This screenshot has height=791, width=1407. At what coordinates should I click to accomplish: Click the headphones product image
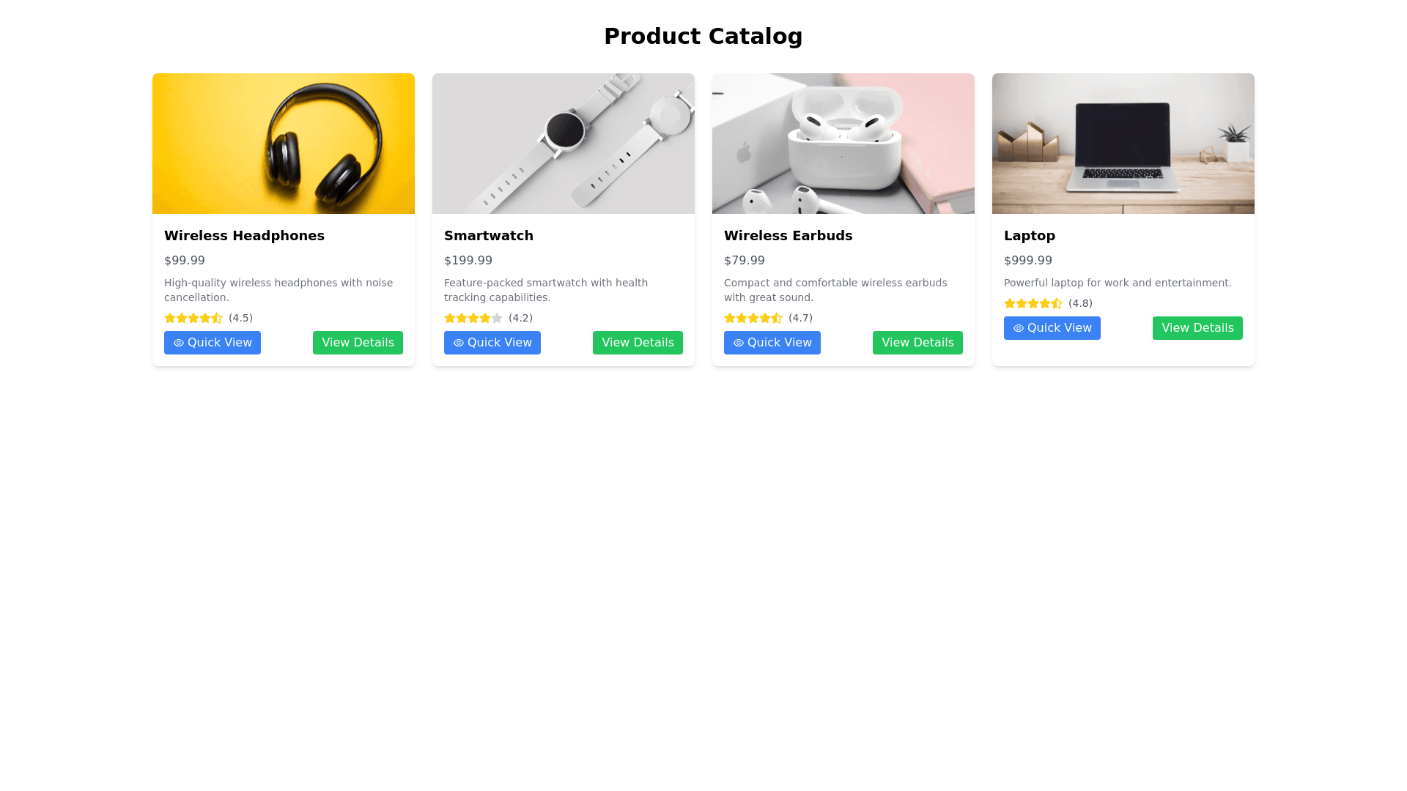coord(284,144)
